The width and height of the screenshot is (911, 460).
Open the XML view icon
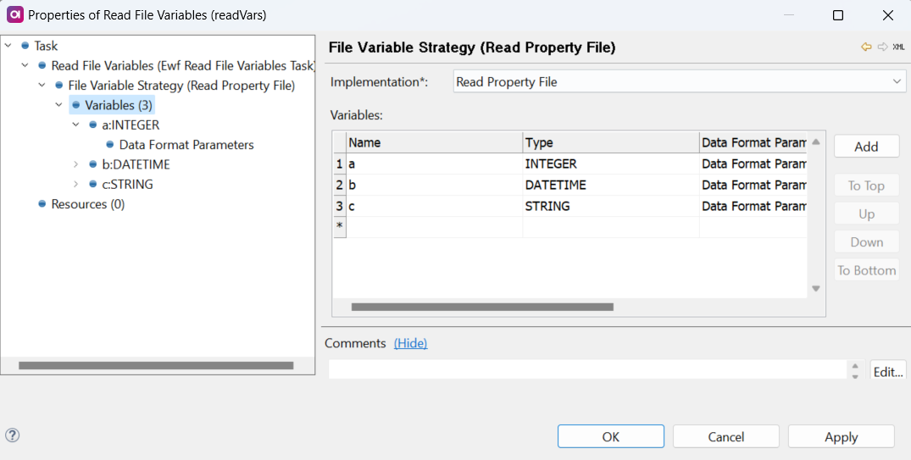pyautogui.click(x=898, y=47)
